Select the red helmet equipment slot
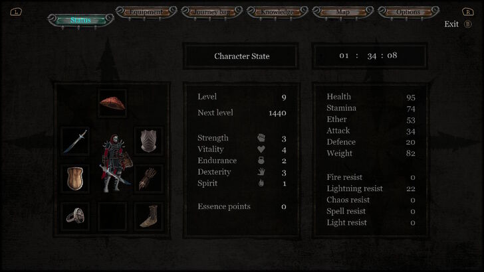Viewport: 484px width, 272px height. tap(112, 103)
